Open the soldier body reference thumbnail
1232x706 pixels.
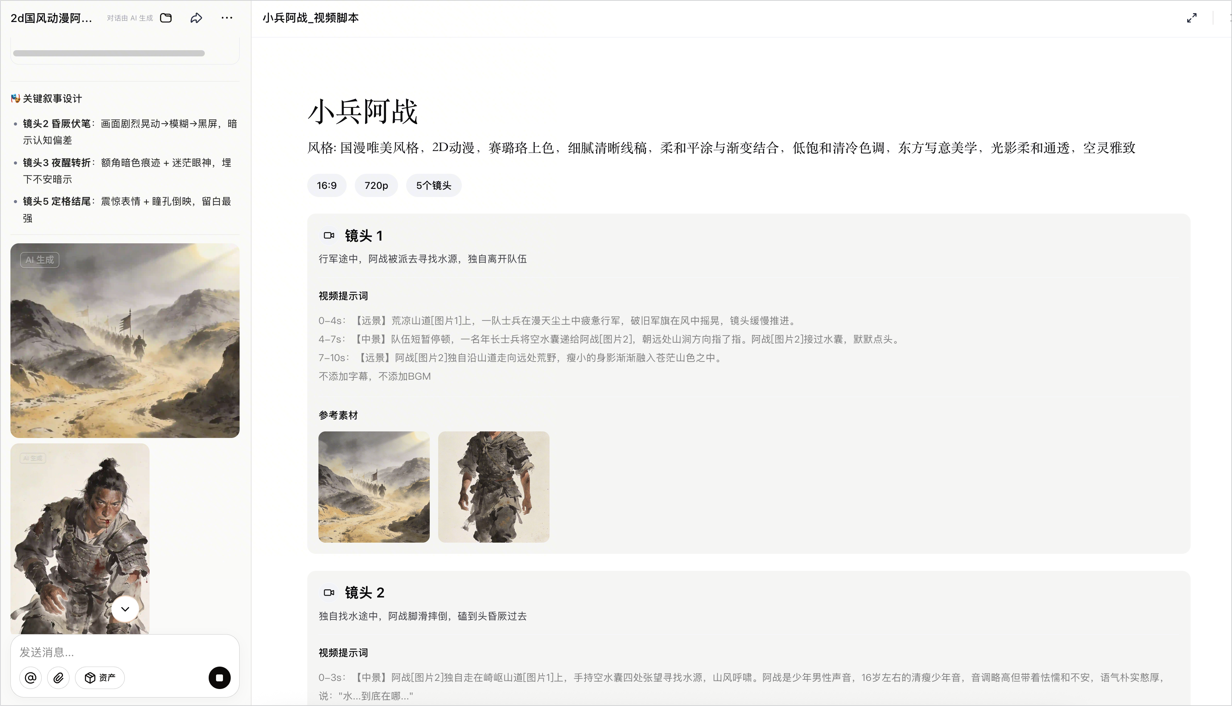(x=494, y=487)
